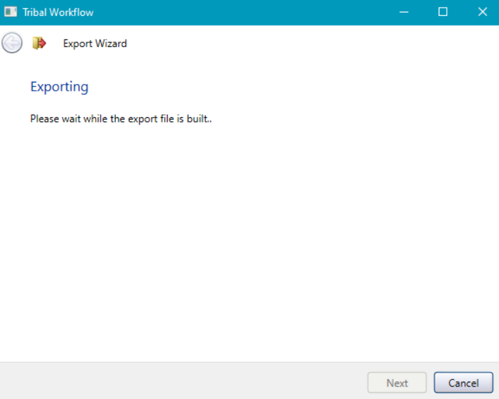
Task: Click the Tribal Workflow title text
Action: [x=58, y=12]
